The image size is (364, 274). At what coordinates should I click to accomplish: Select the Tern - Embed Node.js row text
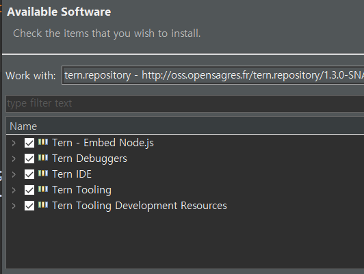(103, 143)
